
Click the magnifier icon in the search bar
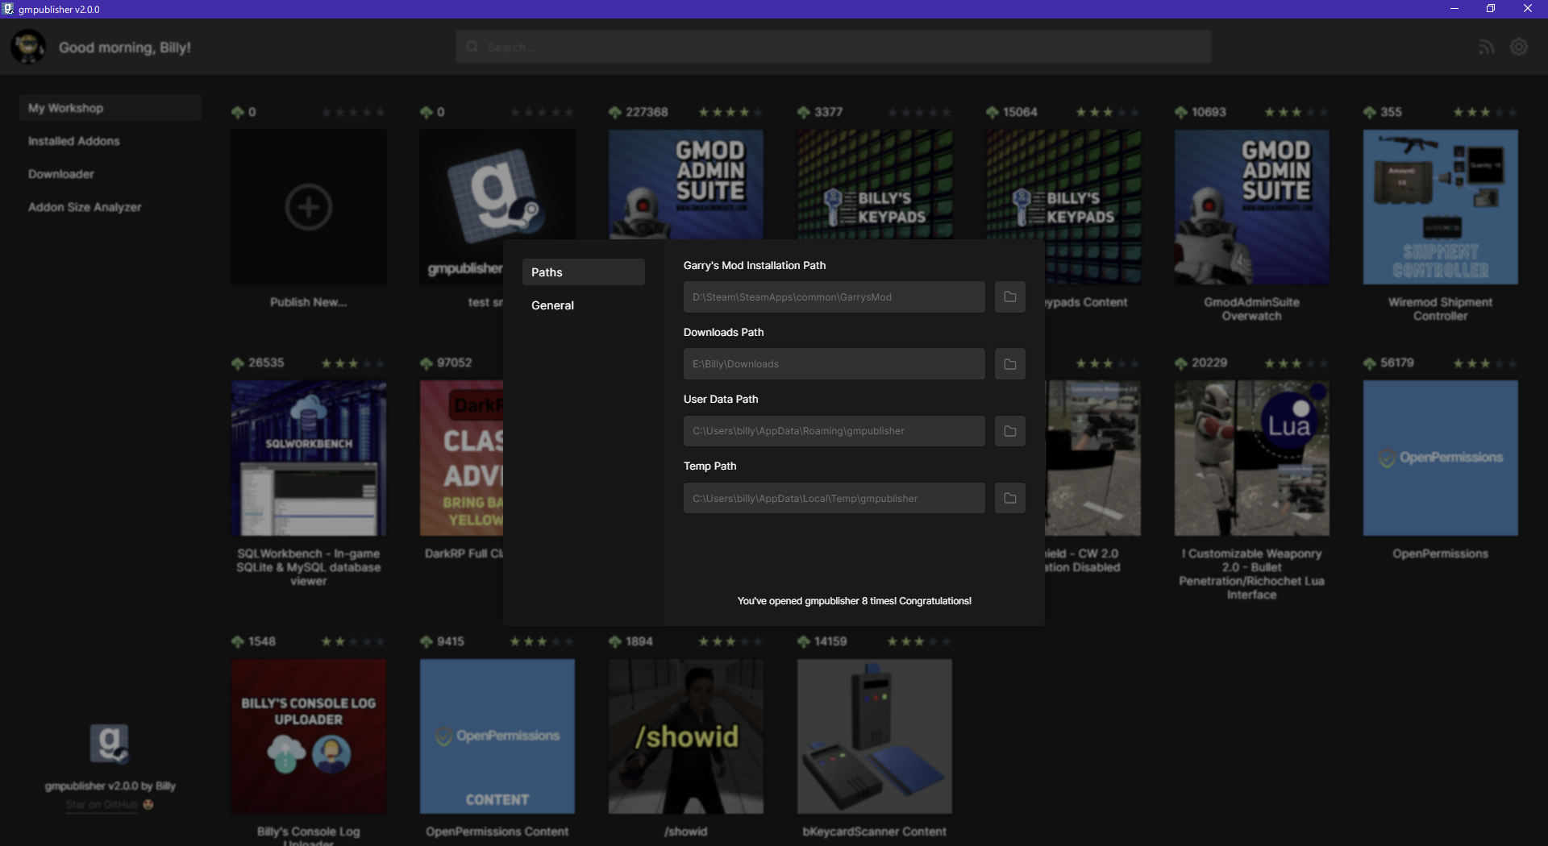pyautogui.click(x=472, y=46)
